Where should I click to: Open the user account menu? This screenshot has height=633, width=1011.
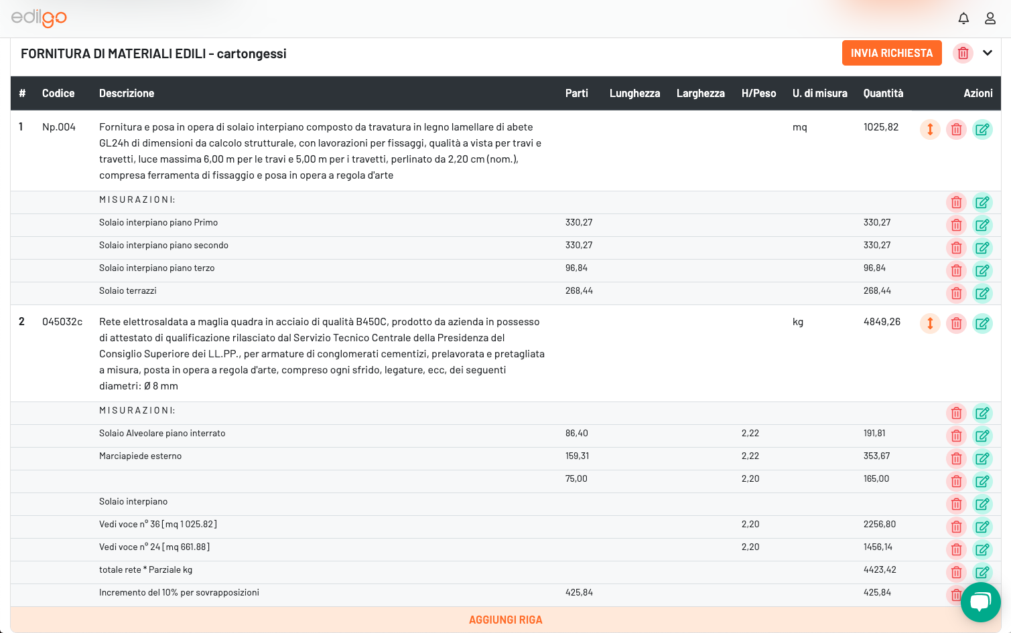(990, 19)
